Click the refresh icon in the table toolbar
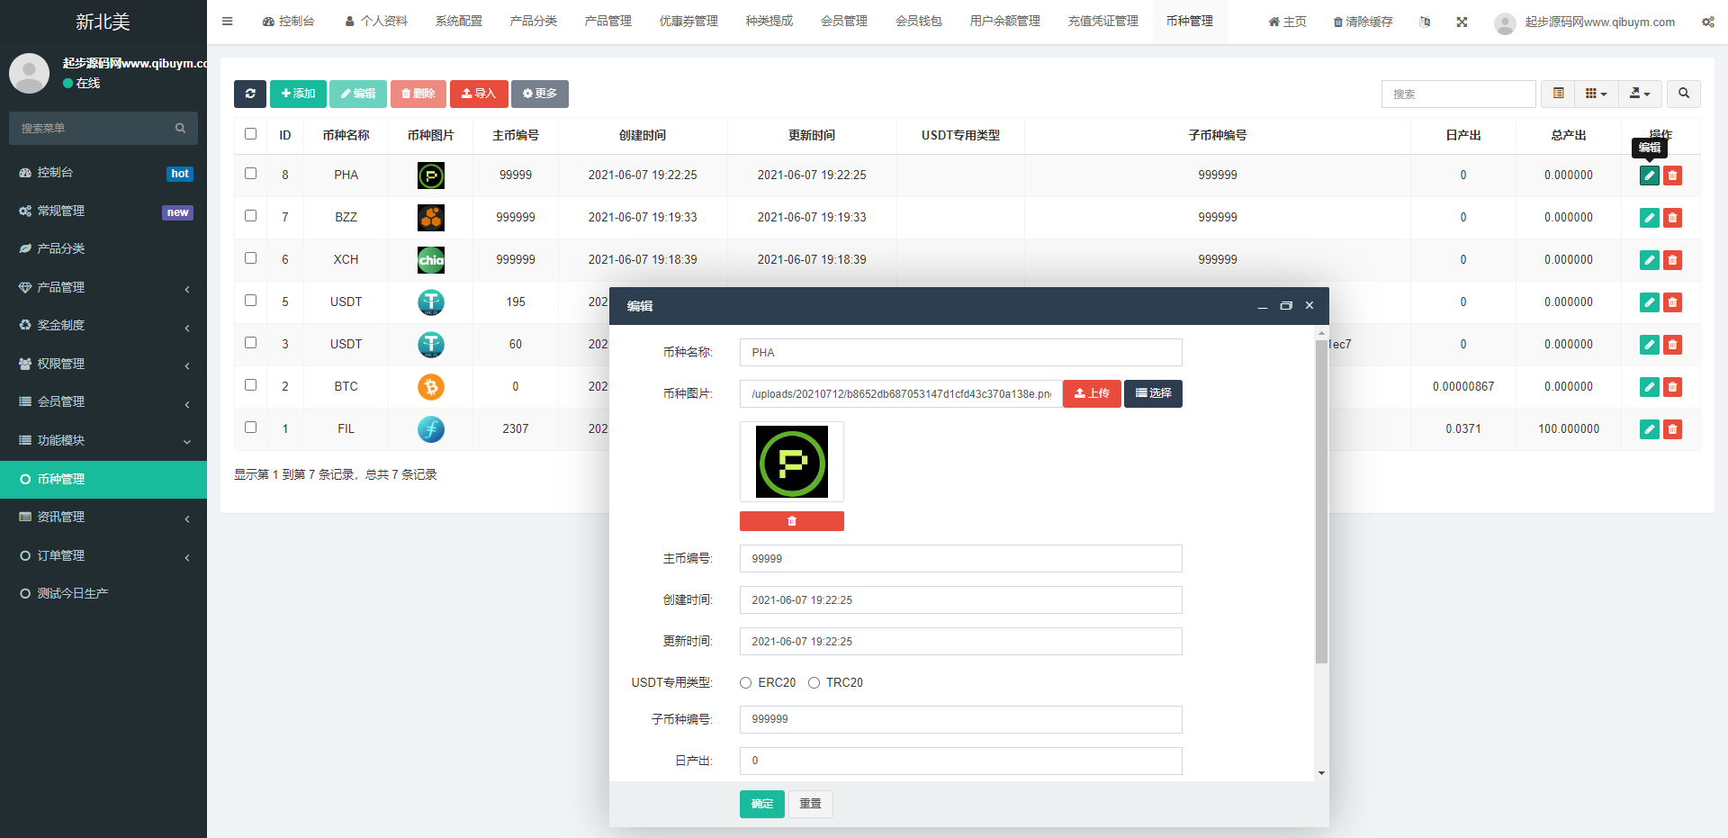 click(x=249, y=94)
